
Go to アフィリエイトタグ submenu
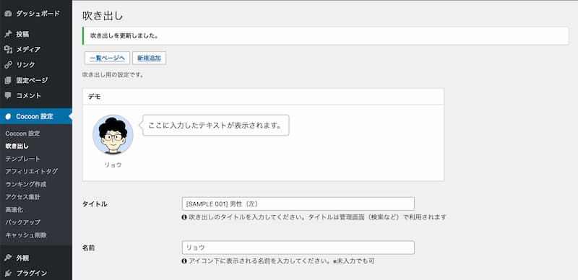[x=31, y=171]
